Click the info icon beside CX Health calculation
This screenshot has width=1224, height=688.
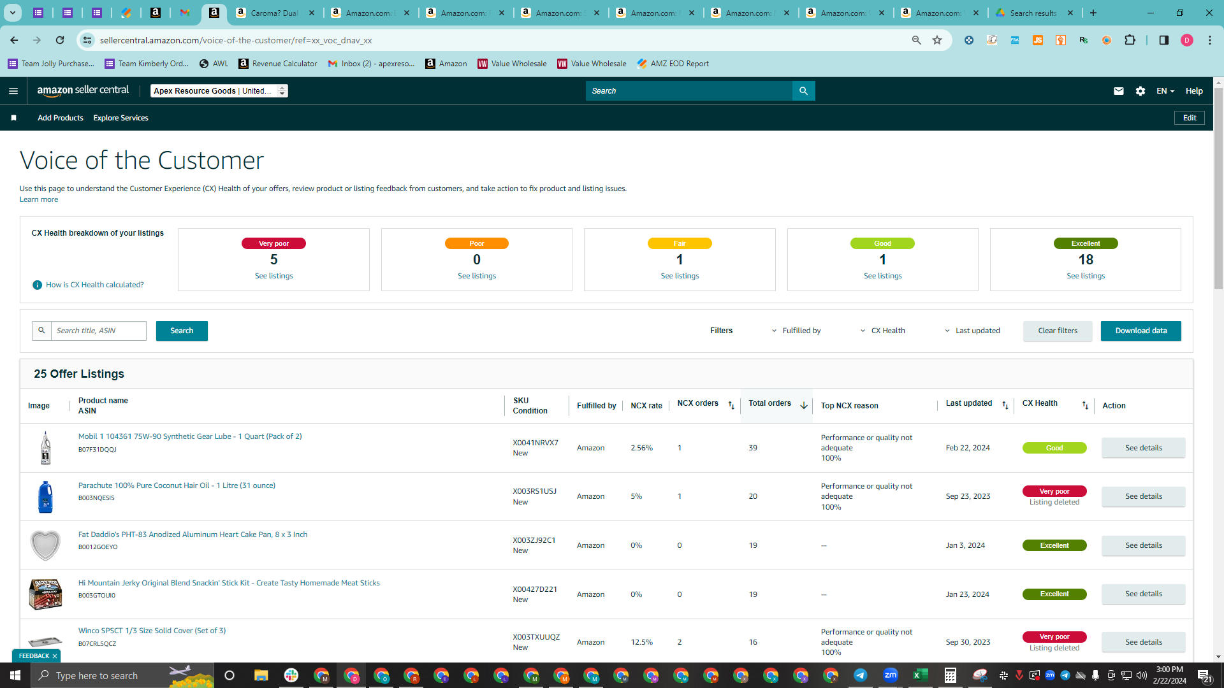tap(37, 285)
